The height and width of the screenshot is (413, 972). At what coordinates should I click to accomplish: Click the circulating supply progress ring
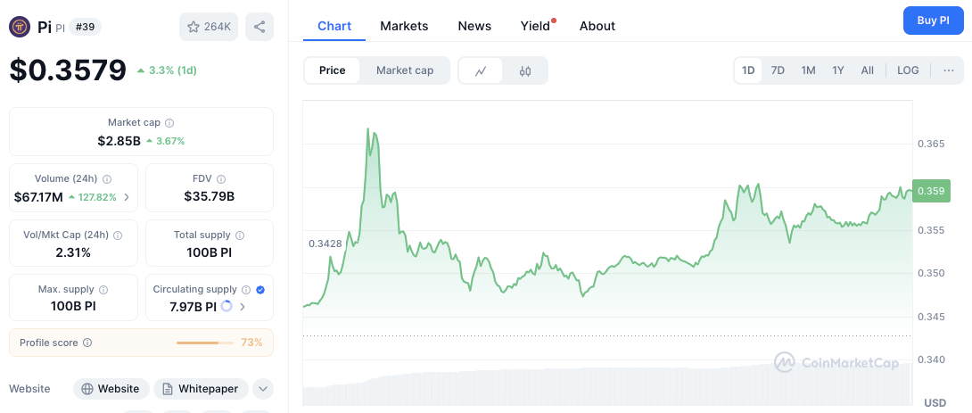pos(227,306)
